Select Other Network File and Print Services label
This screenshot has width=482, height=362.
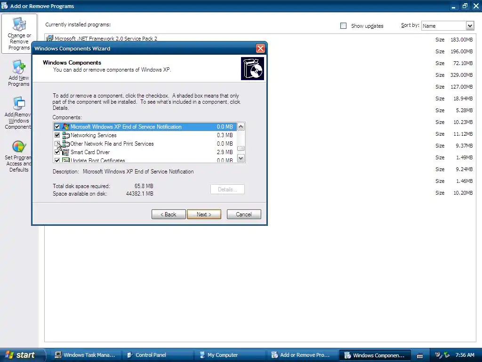pos(112,144)
